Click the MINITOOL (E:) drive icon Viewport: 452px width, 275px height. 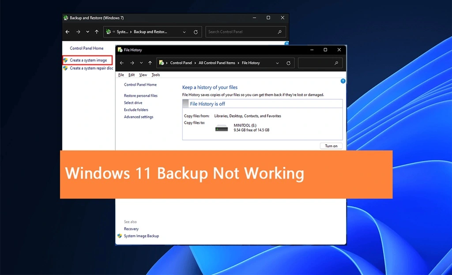[x=222, y=128]
